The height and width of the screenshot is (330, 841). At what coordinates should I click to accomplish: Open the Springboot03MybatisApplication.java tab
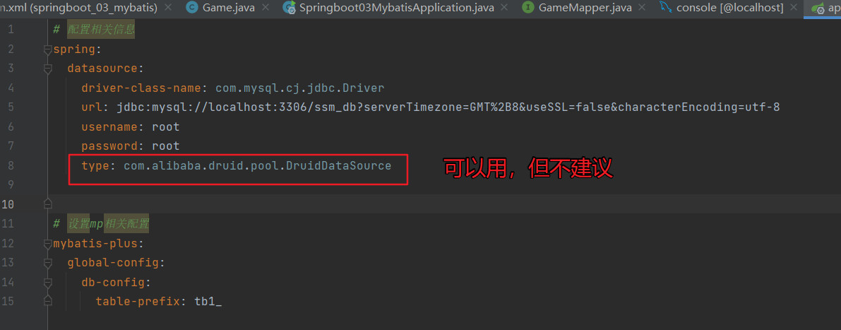pyautogui.click(x=396, y=8)
